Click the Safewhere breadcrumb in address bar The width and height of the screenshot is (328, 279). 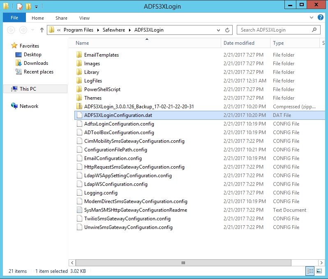tap(114, 30)
